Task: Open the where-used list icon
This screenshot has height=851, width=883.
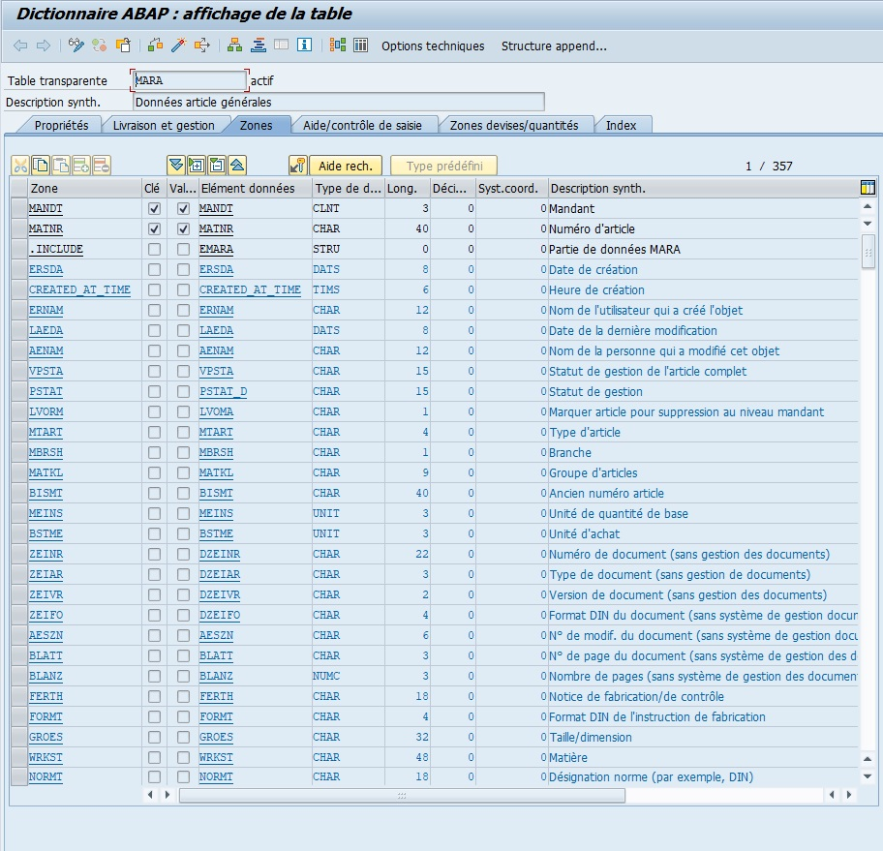Action: click(x=201, y=46)
